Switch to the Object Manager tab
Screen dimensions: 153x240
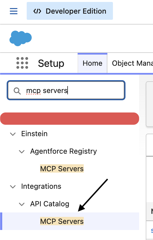coord(132,63)
